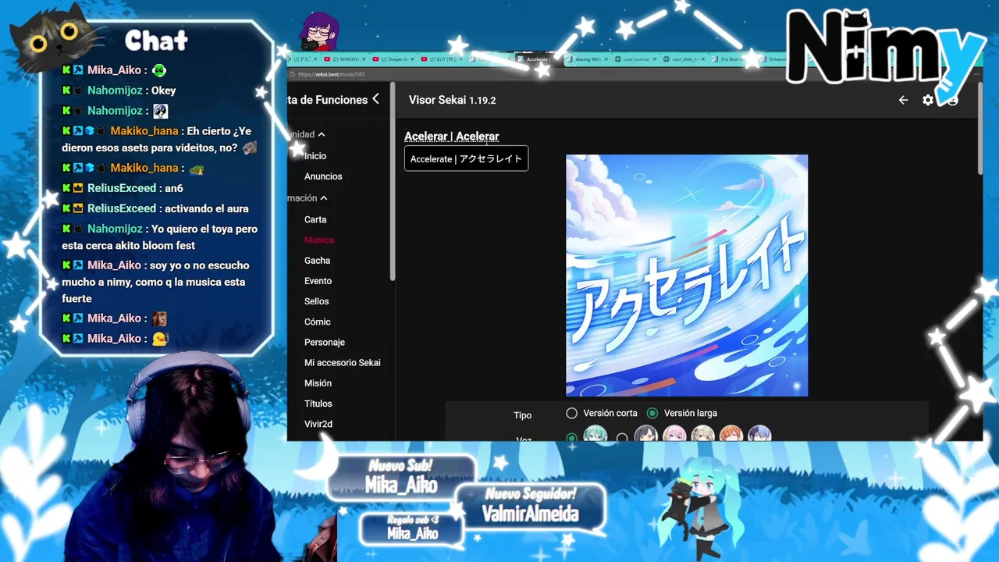Click the 'Acelerar | Acelerar' song title
The image size is (999, 562).
[x=451, y=137]
